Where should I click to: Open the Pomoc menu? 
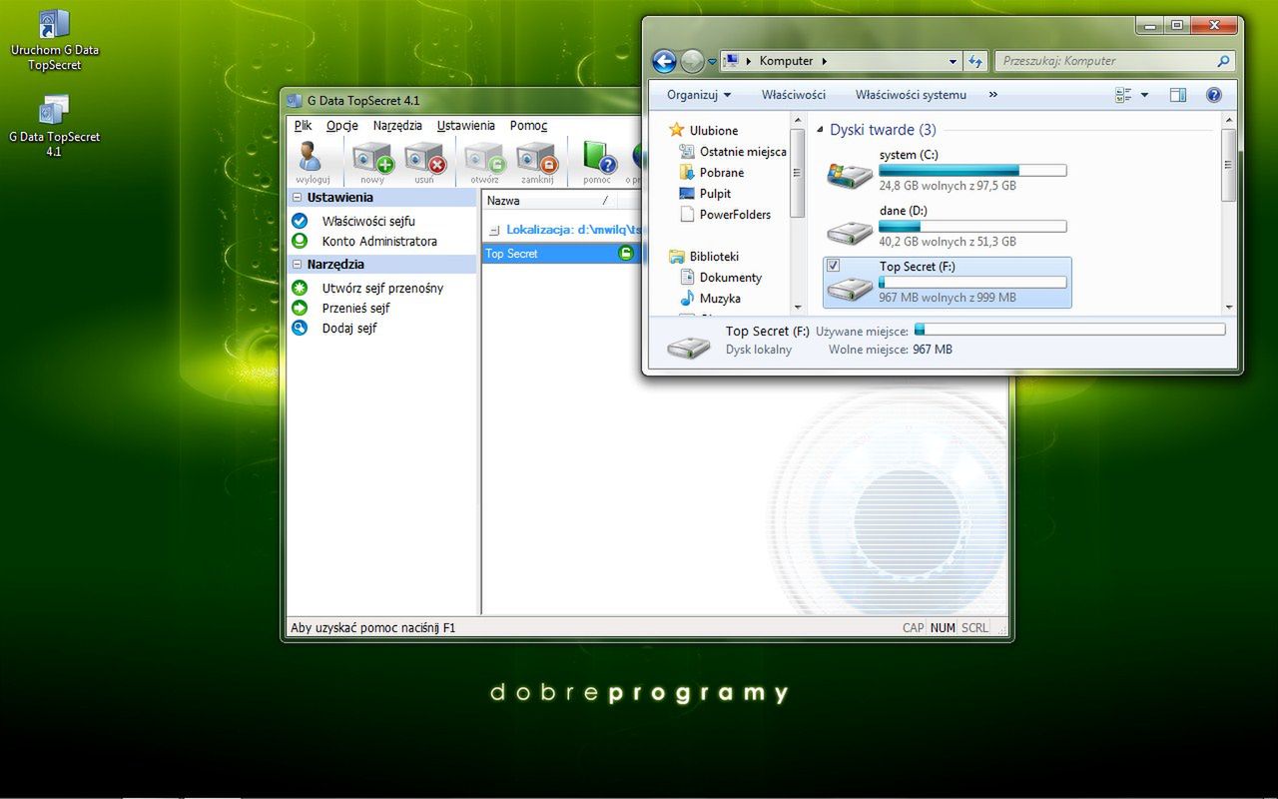click(x=528, y=126)
